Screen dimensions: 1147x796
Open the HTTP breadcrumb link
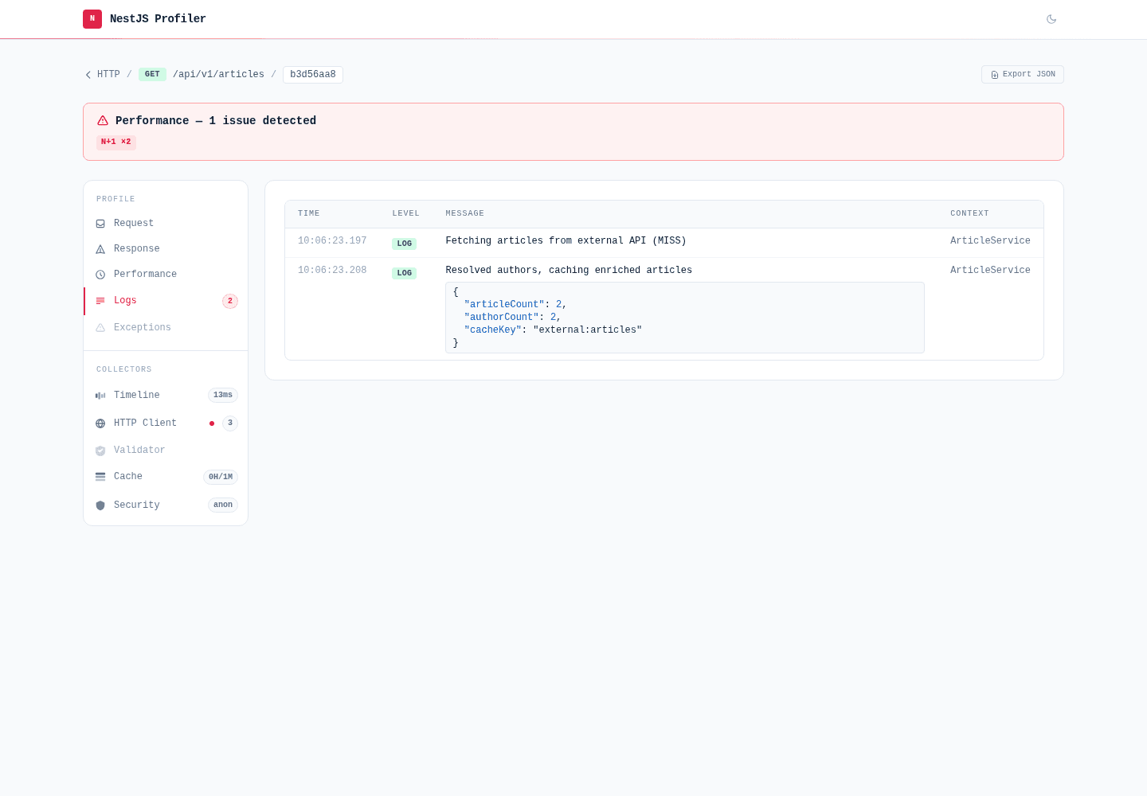click(x=108, y=75)
